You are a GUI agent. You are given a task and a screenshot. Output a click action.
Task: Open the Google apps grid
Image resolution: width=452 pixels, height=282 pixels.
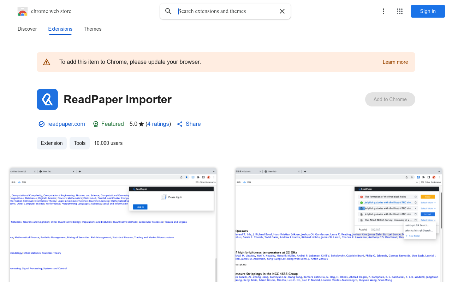pos(400,11)
